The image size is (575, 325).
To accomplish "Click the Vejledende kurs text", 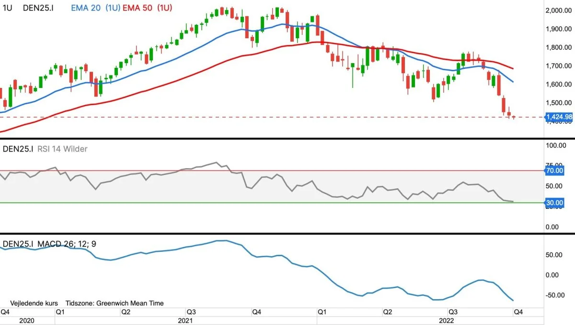I will coord(34,303).
